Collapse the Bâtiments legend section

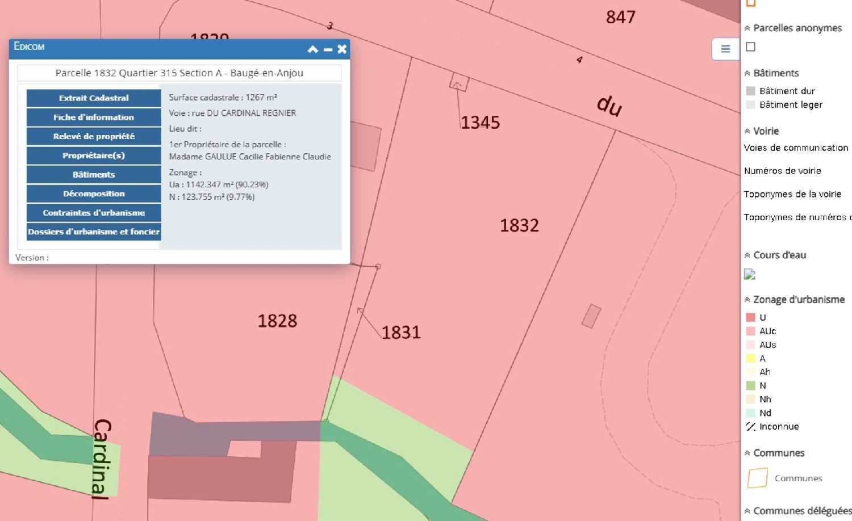click(x=747, y=73)
